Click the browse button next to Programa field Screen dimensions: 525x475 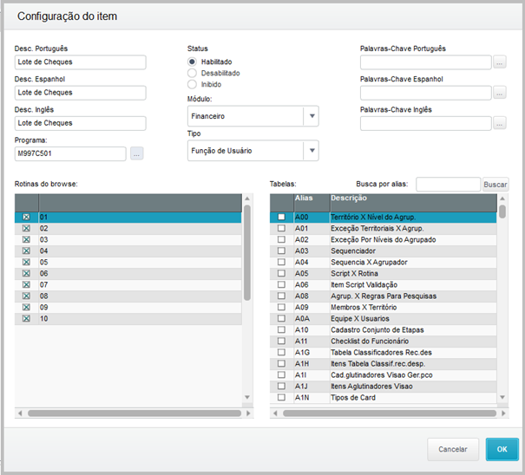(137, 153)
